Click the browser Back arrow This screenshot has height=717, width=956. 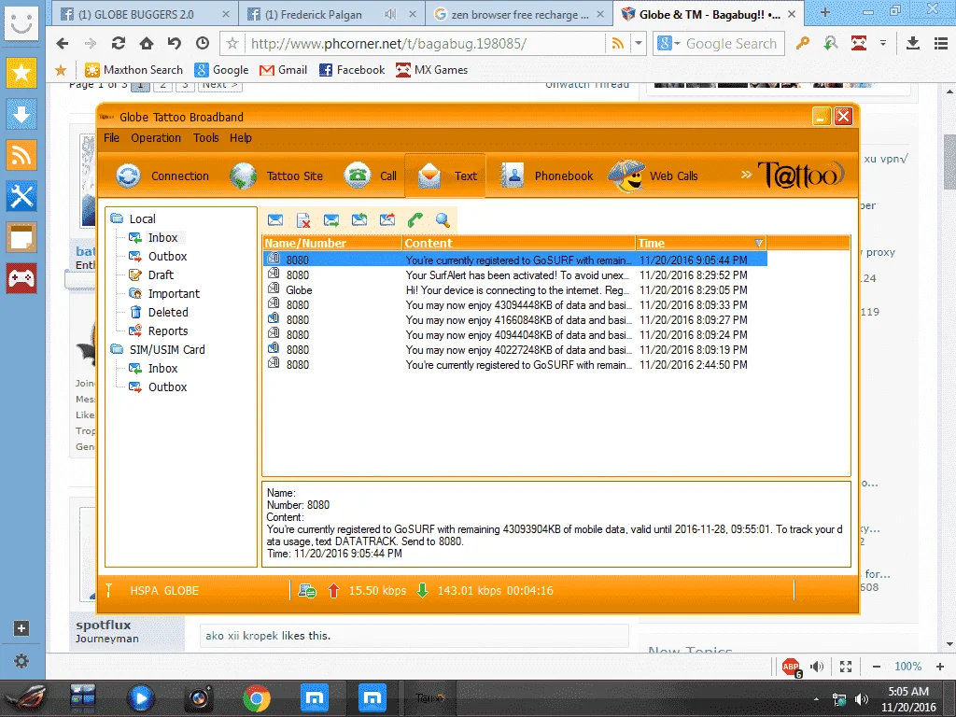pyautogui.click(x=63, y=43)
